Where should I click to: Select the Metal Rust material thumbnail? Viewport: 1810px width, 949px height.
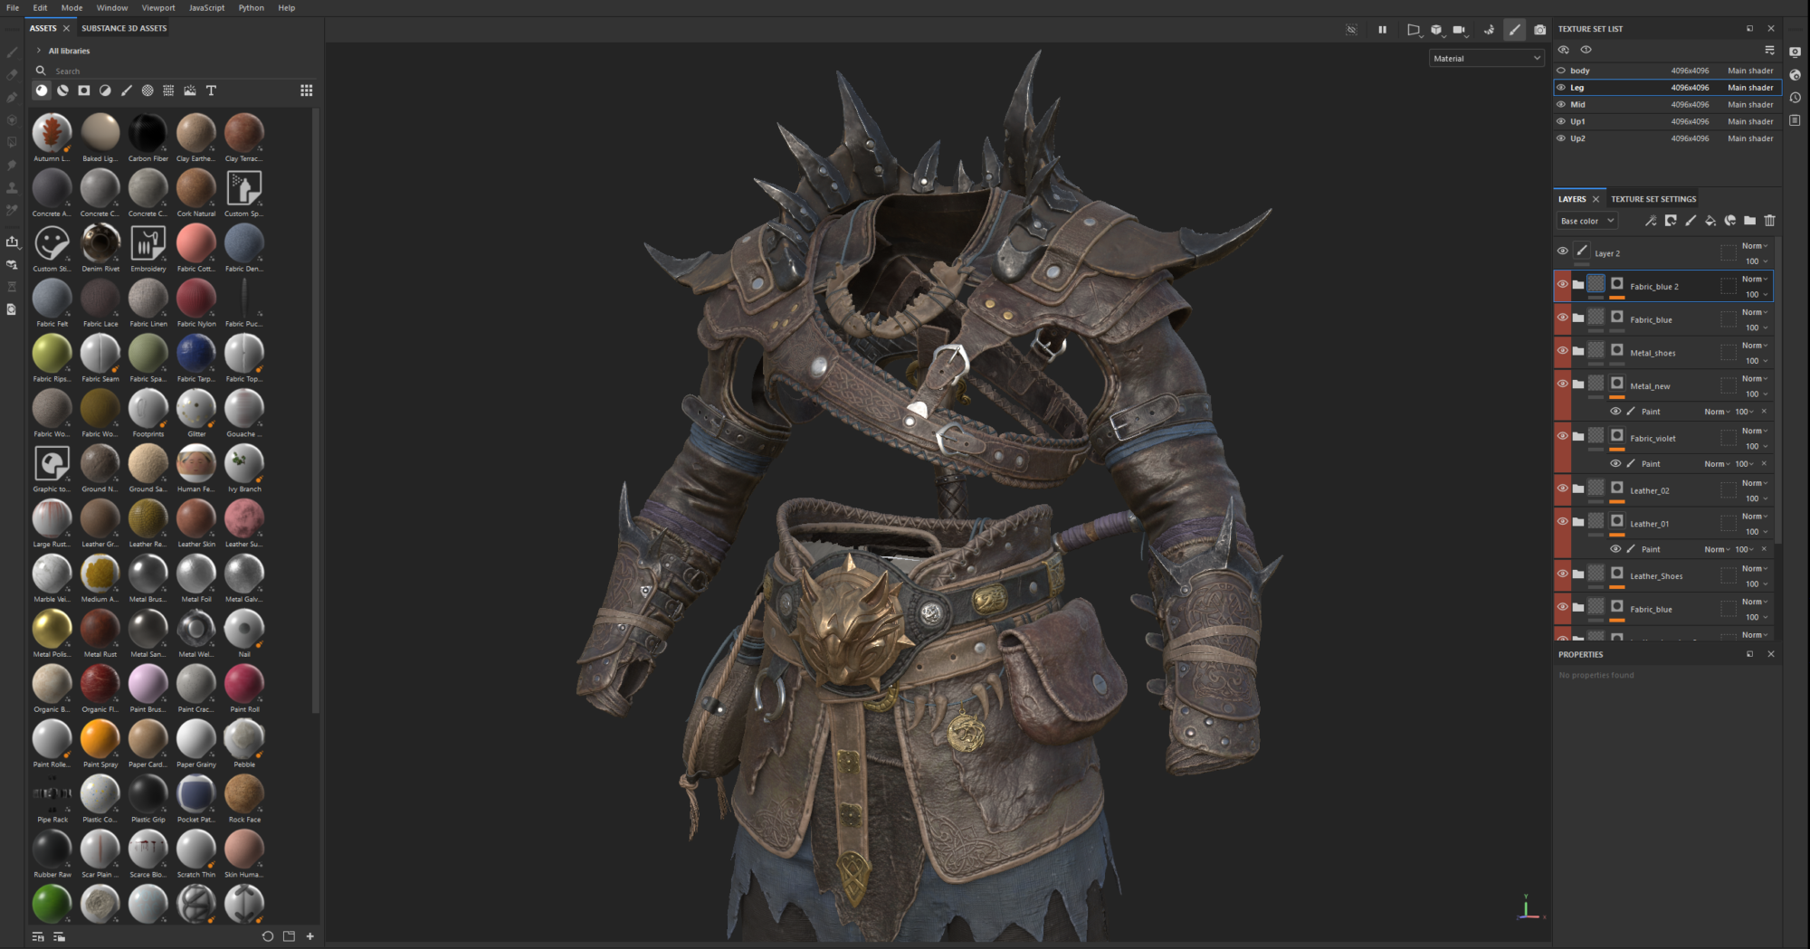(x=100, y=628)
